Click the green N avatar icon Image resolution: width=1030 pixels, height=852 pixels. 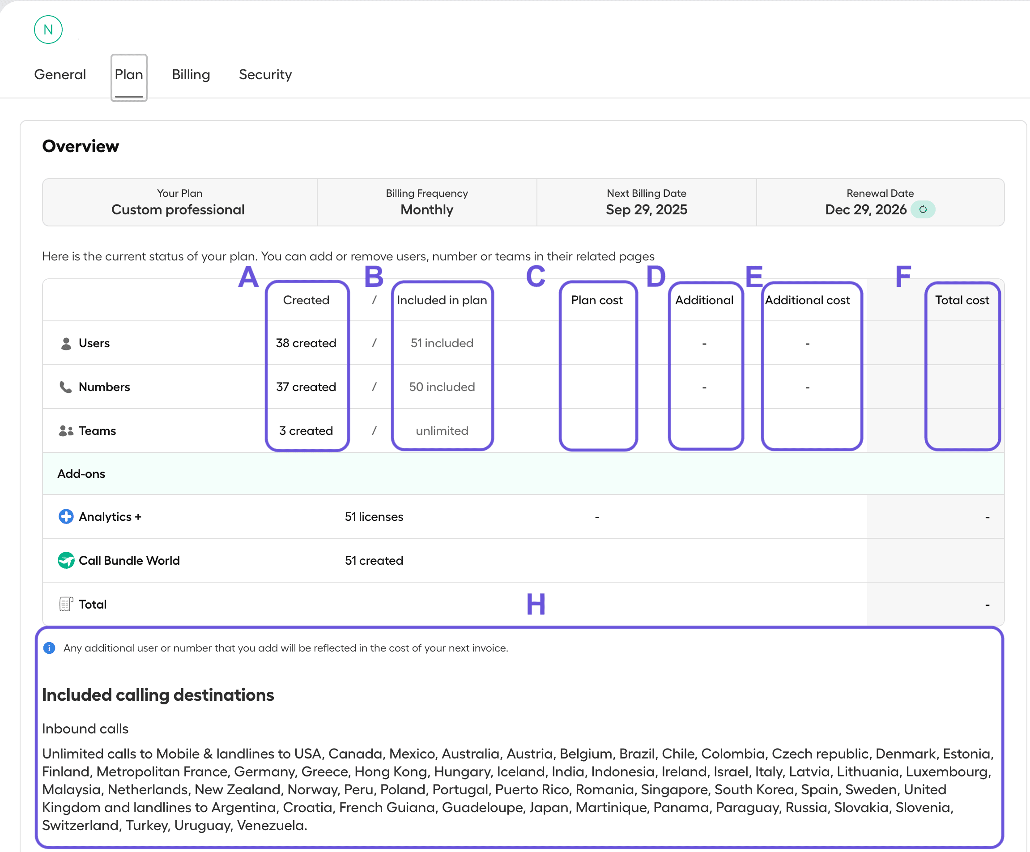[48, 30]
